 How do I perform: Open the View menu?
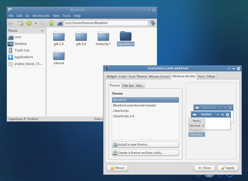56,16
